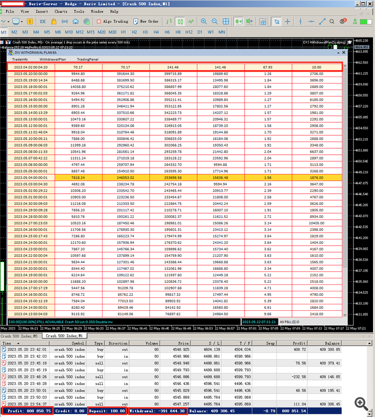Select the crosshair tool

coord(287,22)
